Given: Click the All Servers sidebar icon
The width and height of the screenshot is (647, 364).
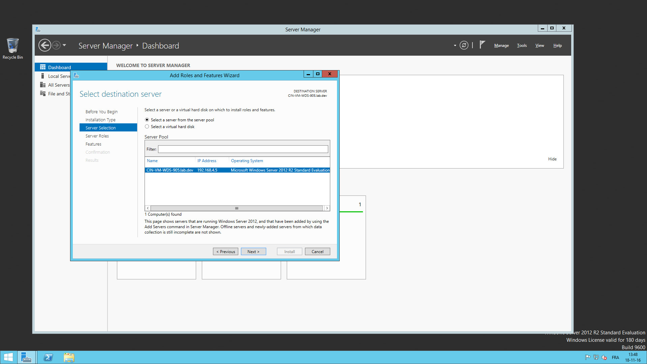Looking at the screenshot, I should (x=43, y=85).
